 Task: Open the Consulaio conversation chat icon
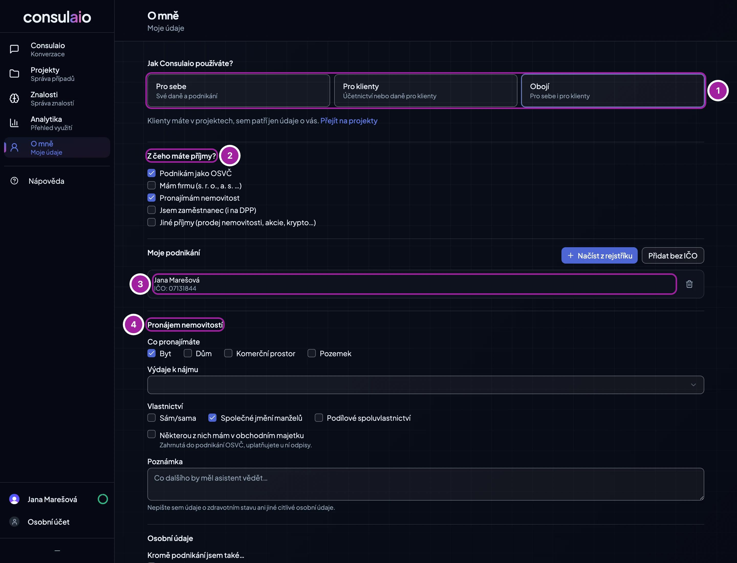pos(14,49)
